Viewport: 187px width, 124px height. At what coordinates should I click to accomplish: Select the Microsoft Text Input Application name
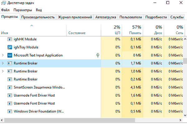(x=38, y=55)
